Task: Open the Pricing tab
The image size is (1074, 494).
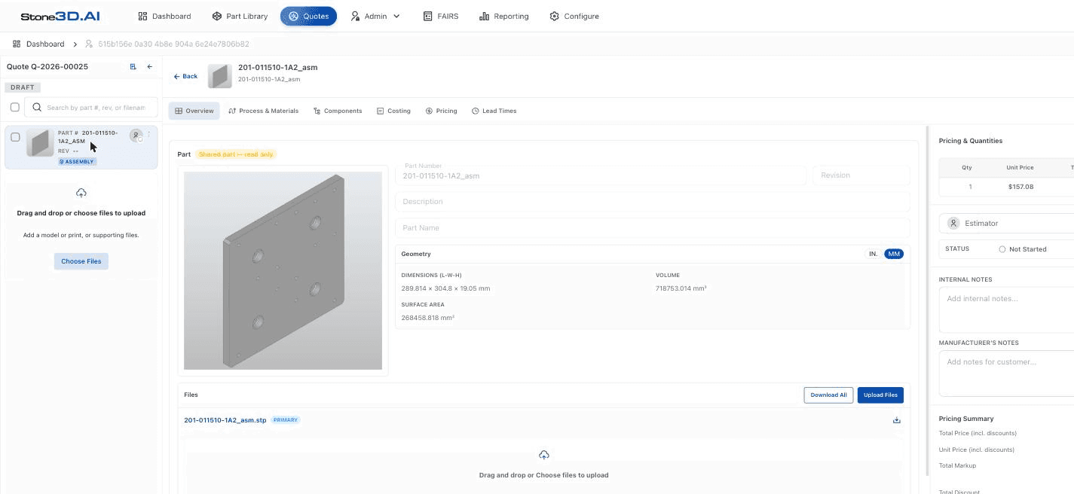Action: coord(441,111)
